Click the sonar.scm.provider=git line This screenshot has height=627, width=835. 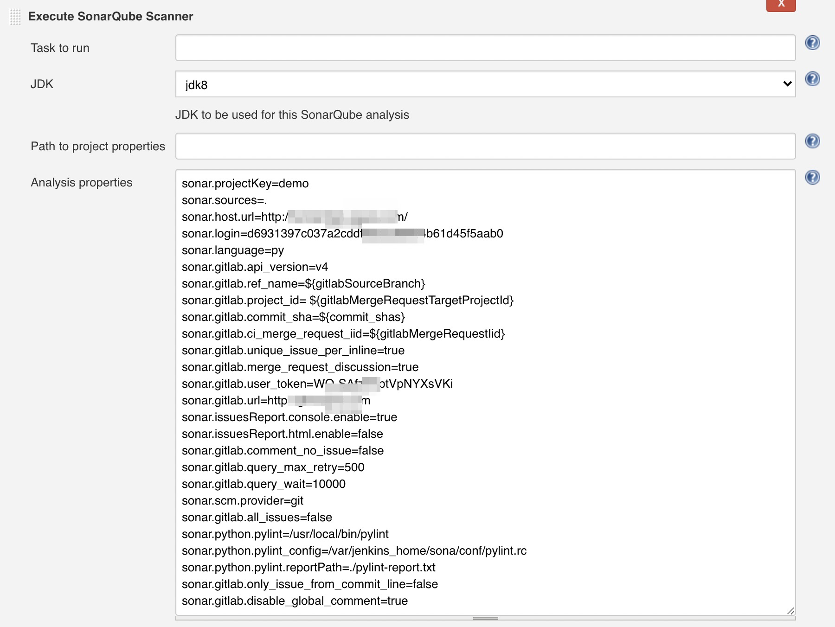242,501
